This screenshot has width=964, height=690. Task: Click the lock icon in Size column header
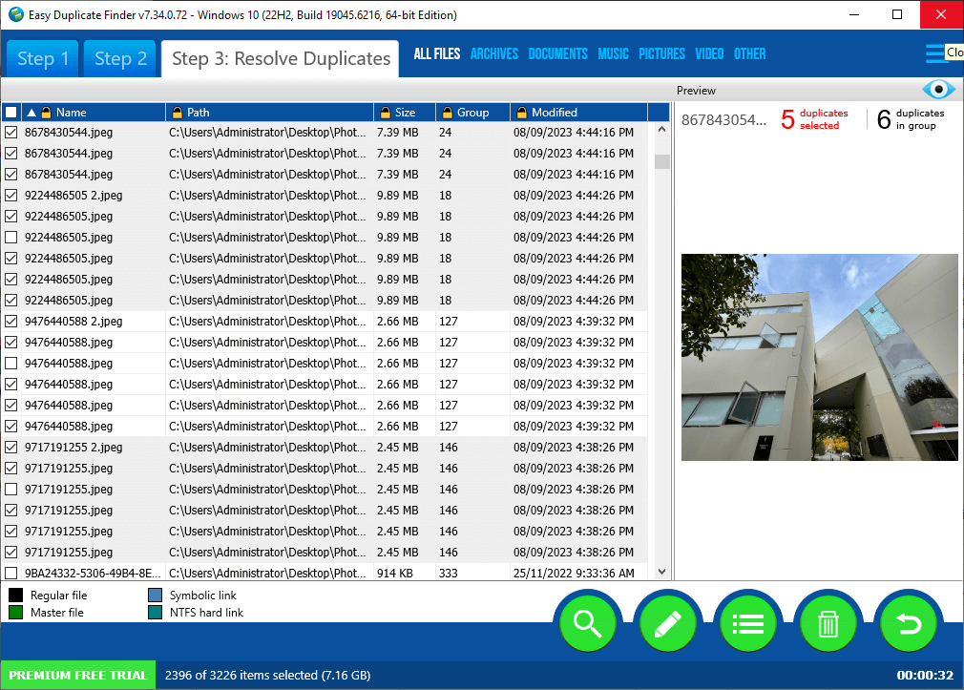coord(385,113)
